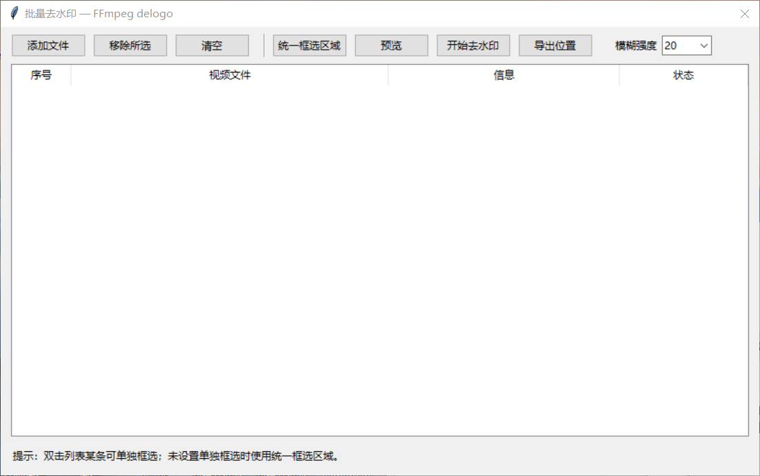Start watermark removal with 开始去水印
The image size is (760, 476).
[472, 46]
